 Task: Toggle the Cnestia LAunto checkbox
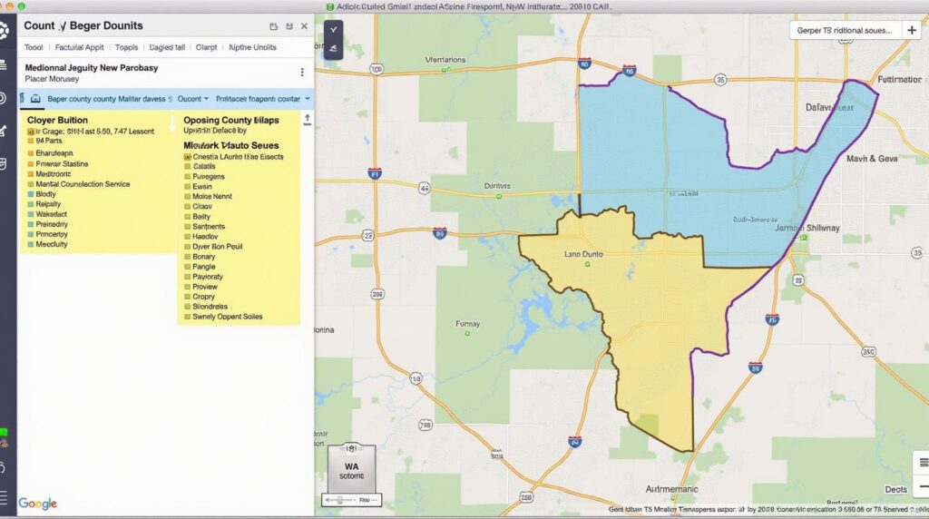(x=187, y=157)
